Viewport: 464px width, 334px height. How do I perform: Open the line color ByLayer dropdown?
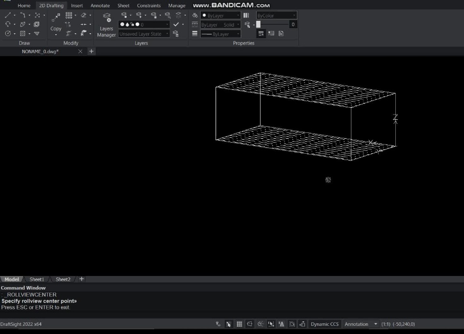(220, 15)
